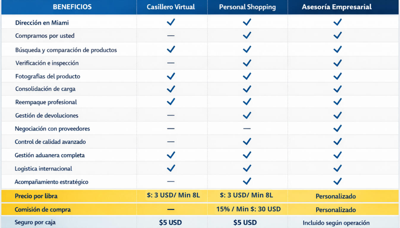Image resolution: width=400 pixels, height=228 pixels.
Task: Click Personal Shopping's 15% / Min $: 30 USD commission
Action: (x=248, y=209)
